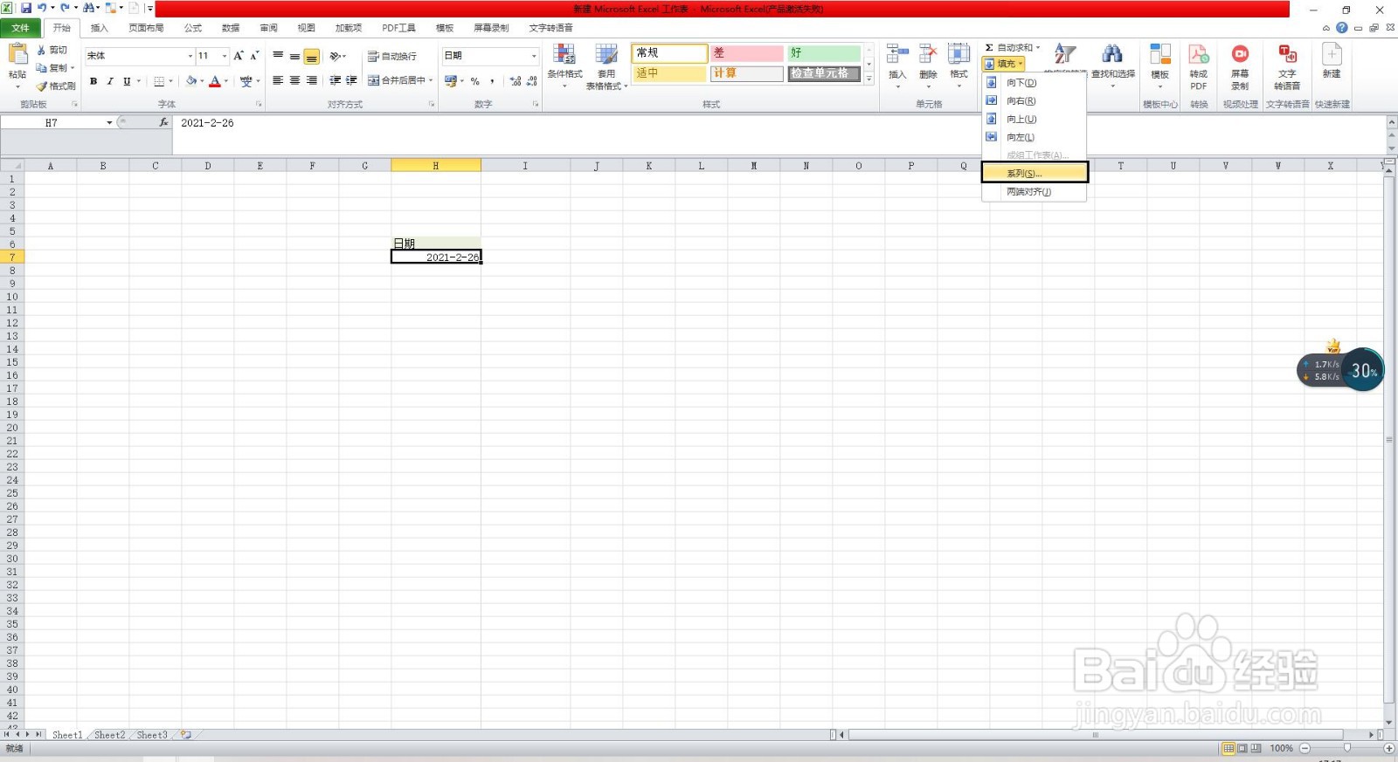Click the Redo arrow icon

[x=65, y=8]
